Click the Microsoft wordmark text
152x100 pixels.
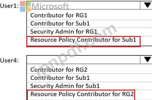[50, 6]
